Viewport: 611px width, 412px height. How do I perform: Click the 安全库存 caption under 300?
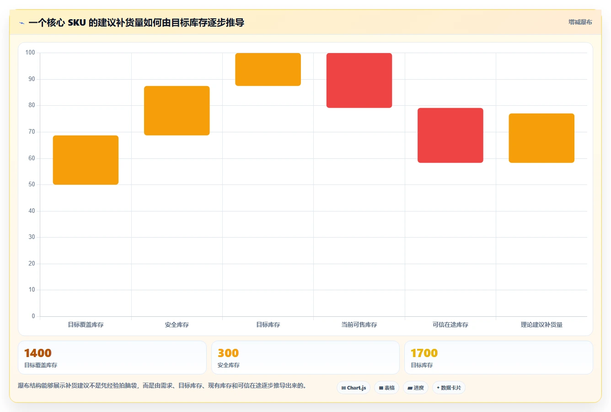(229, 365)
